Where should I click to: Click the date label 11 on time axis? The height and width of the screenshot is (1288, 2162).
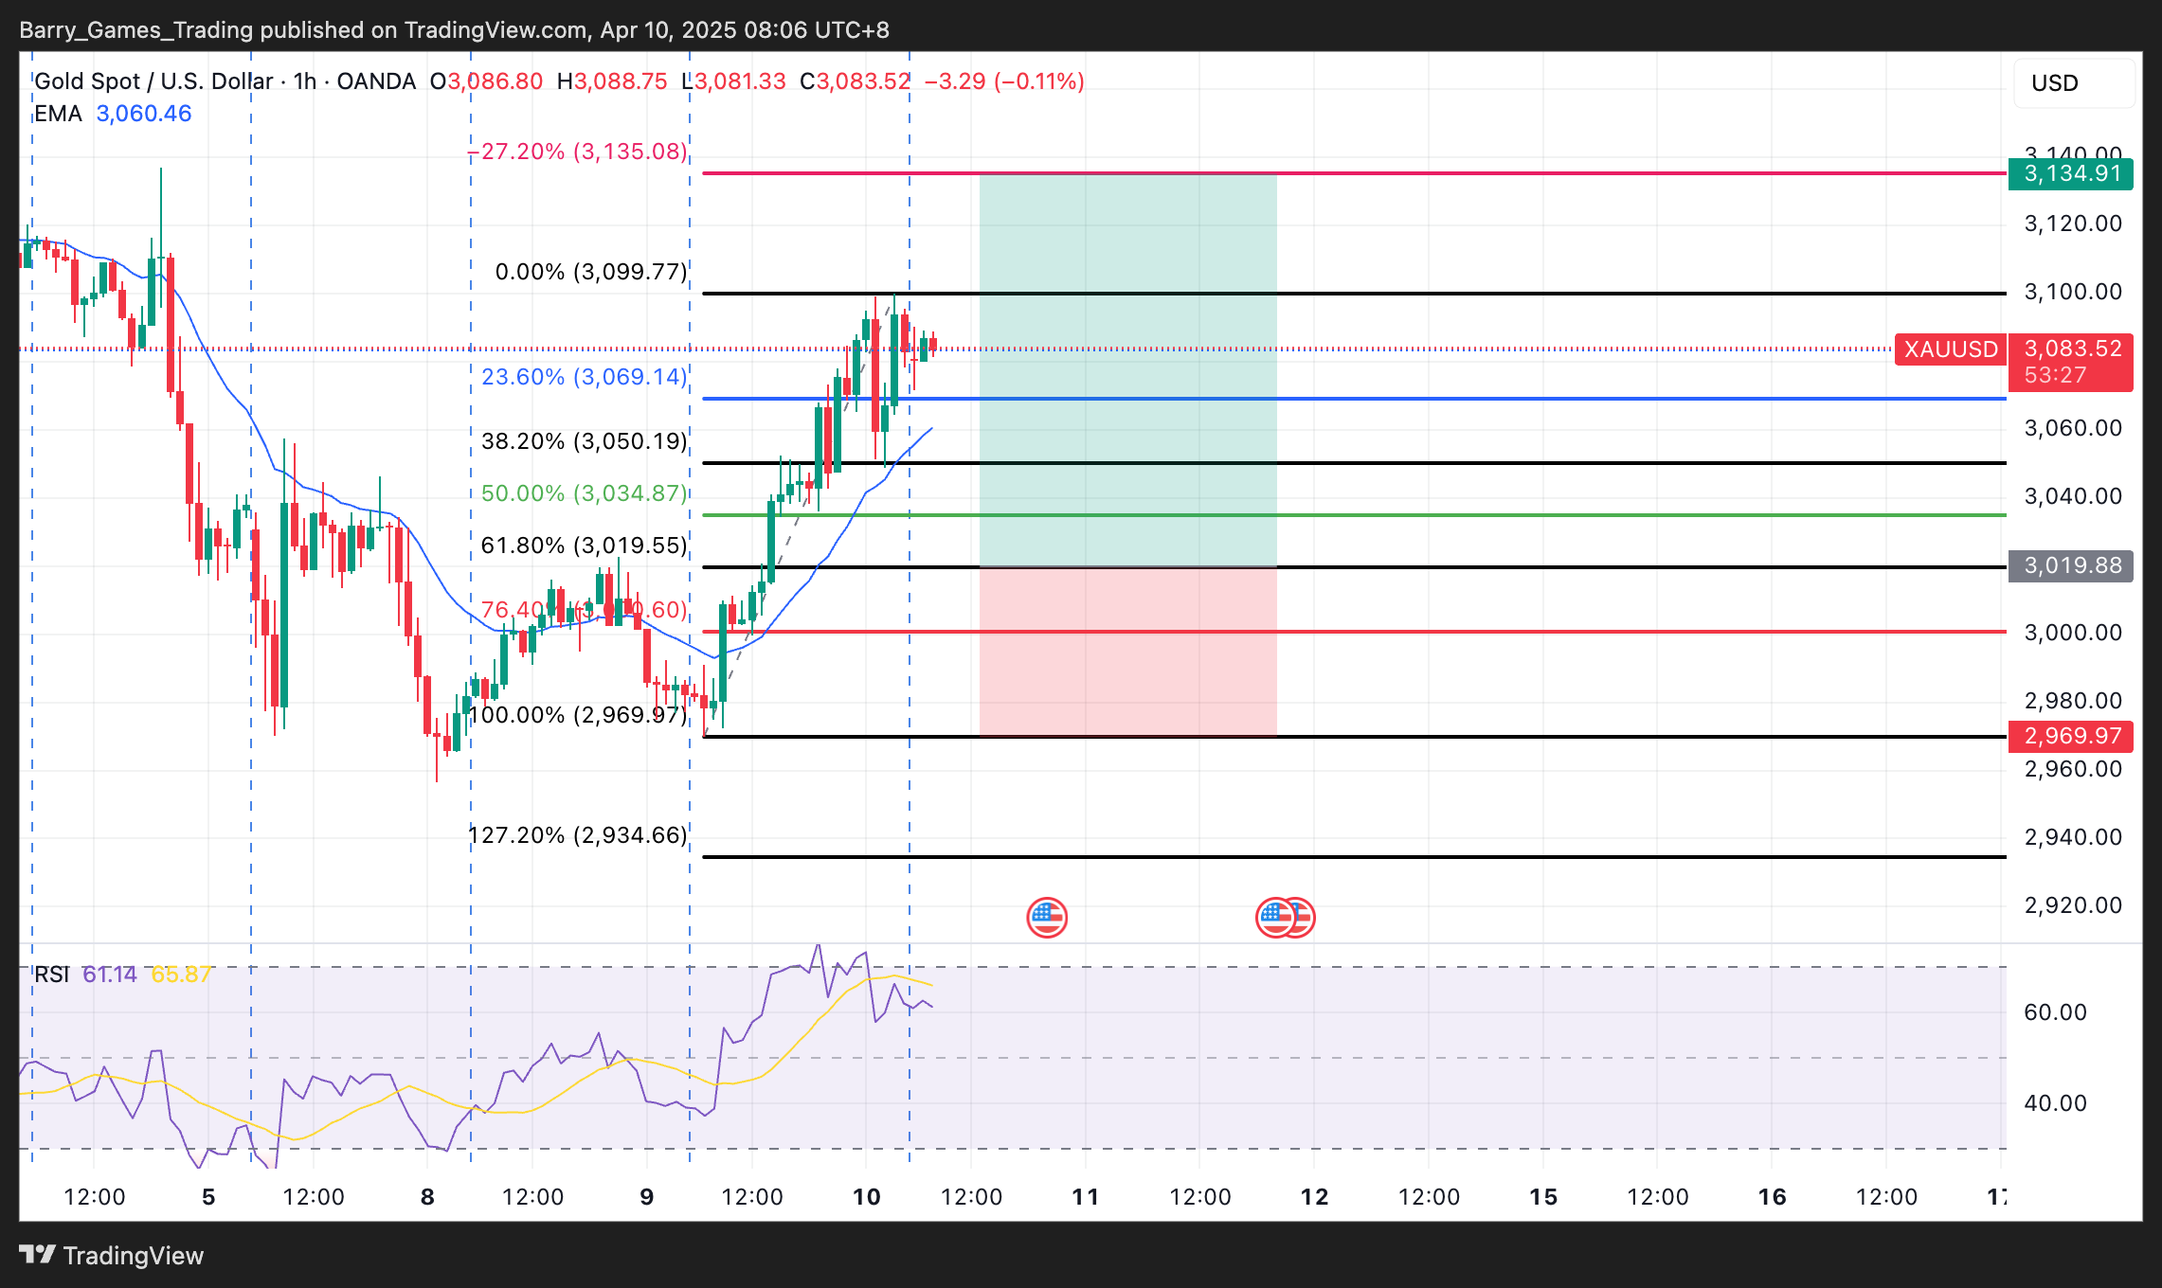(1085, 1197)
